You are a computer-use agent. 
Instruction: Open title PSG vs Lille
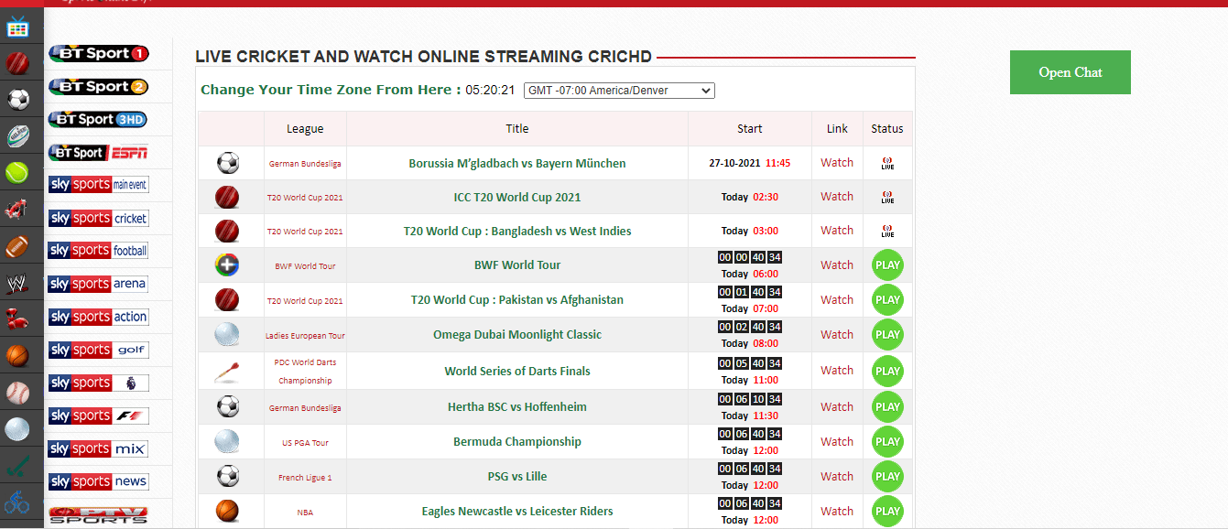point(517,477)
